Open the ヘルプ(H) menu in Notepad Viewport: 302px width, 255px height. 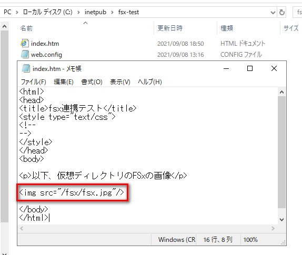pos(149,82)
